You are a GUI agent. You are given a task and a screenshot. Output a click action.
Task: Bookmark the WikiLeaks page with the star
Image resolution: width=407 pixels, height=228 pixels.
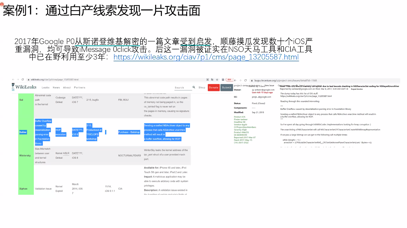pyautogui.click(x=217, y=80)
